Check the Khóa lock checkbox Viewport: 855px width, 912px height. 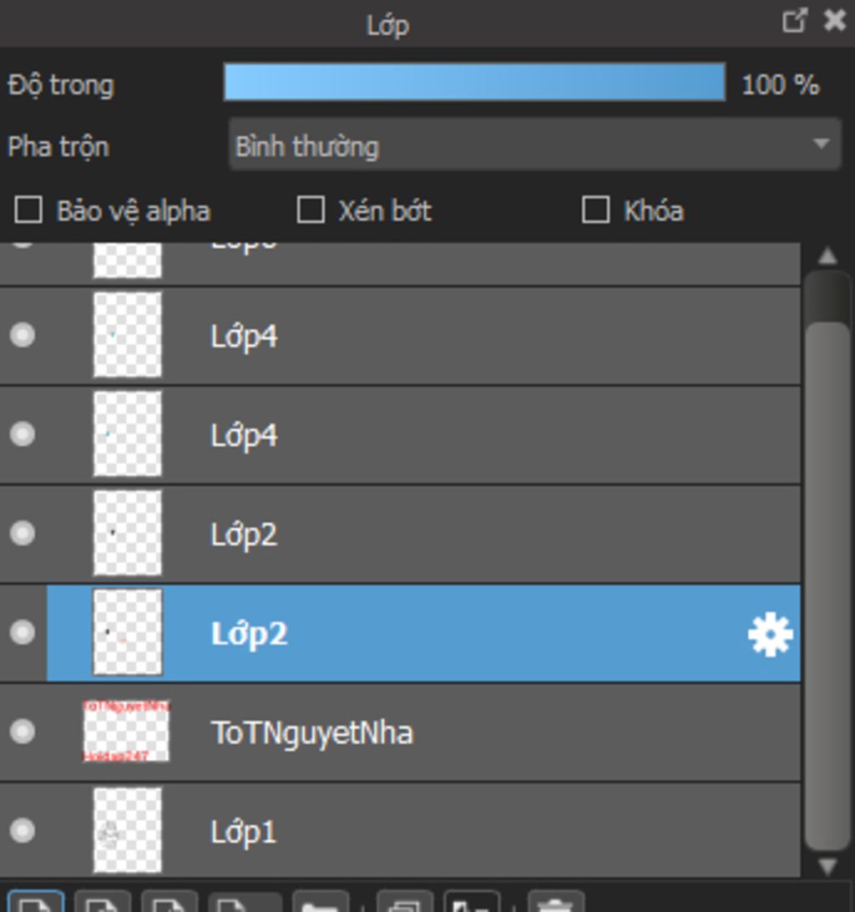pyautogui.click(x=596, y=210)
